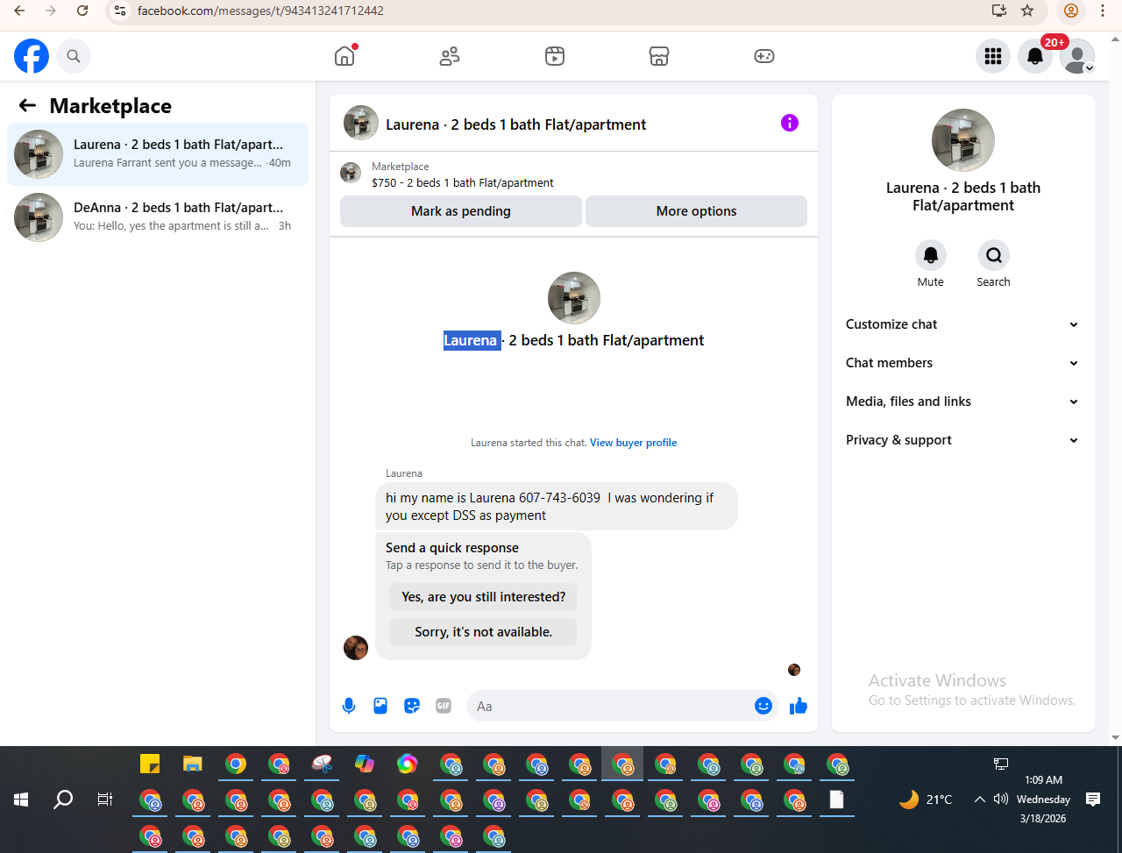The width and height of the screenshot is (1122, 853).
Task: Open the Facebook menu grid
Action: [993, 56]
